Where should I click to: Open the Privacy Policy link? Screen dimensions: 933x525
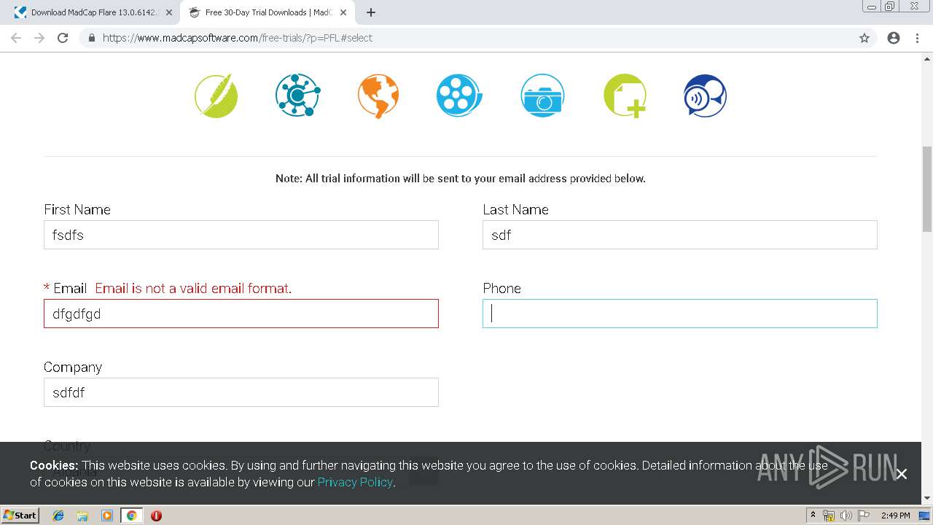(355, 482)
